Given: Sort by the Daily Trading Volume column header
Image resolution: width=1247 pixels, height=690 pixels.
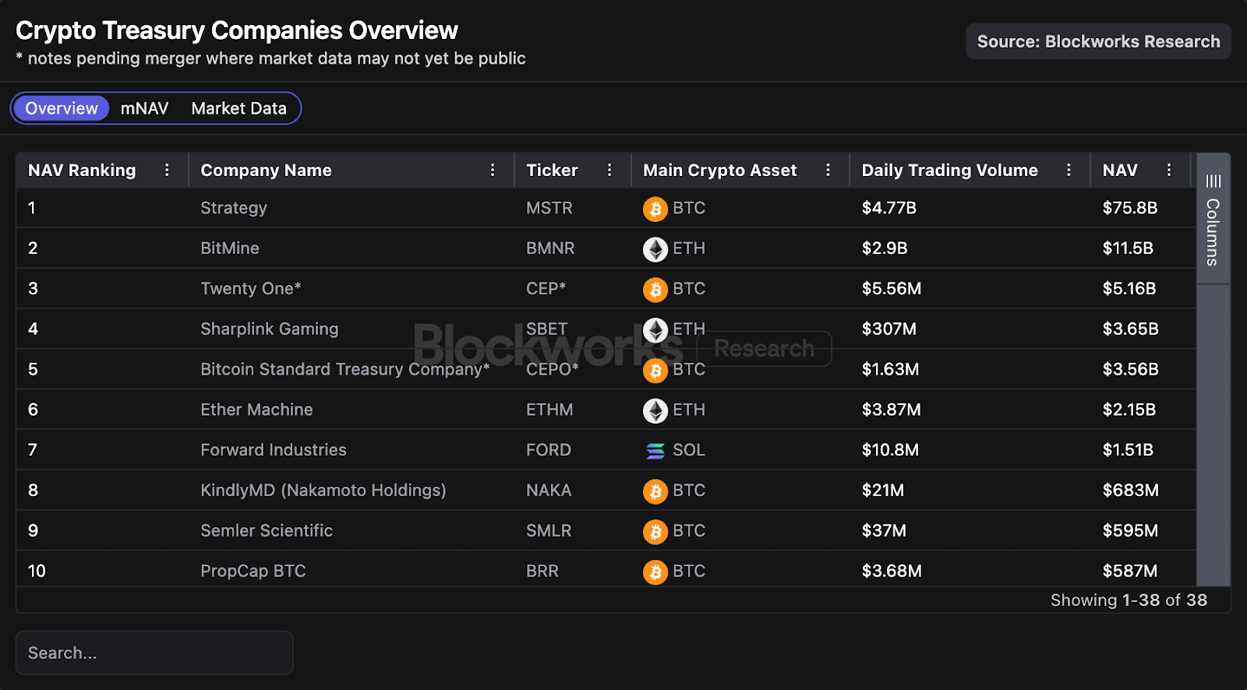Looking at the screenshot, I should [x=949, y=170].
